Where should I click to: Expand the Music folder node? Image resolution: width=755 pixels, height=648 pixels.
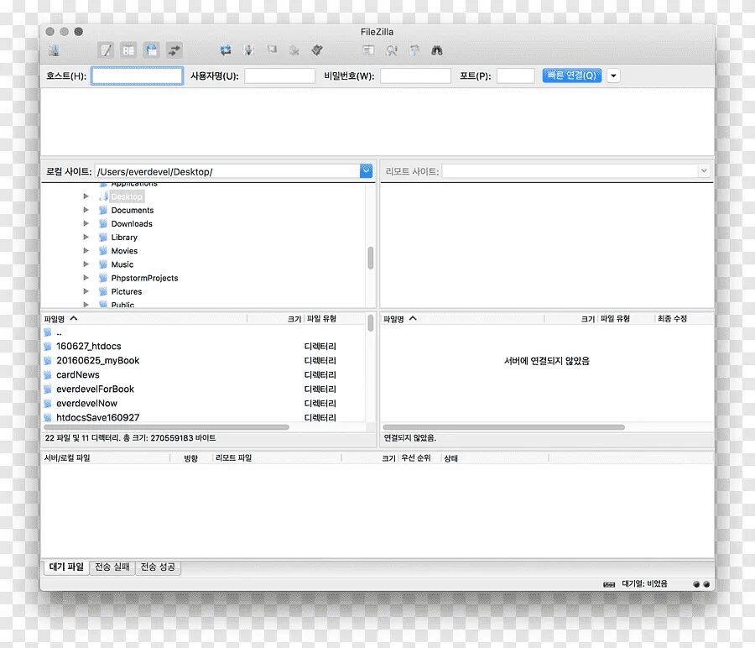click(86, 264)
